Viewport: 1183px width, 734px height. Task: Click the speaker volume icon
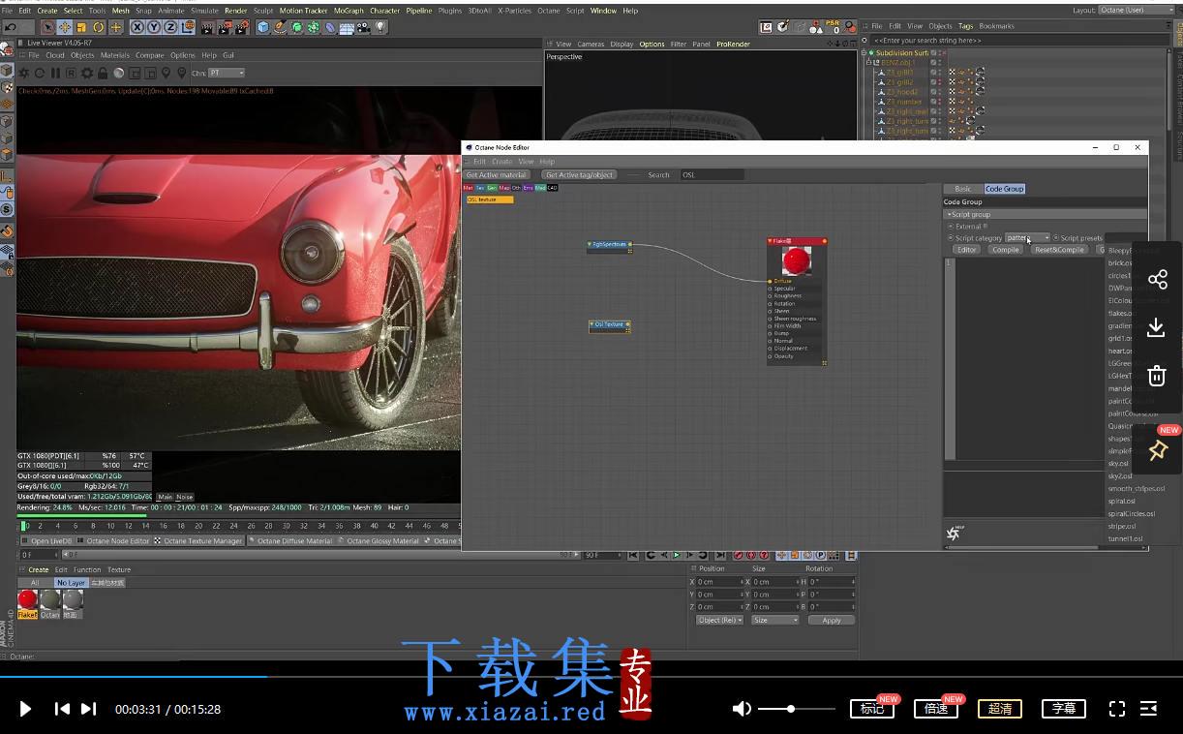click(x=742, y=709)
